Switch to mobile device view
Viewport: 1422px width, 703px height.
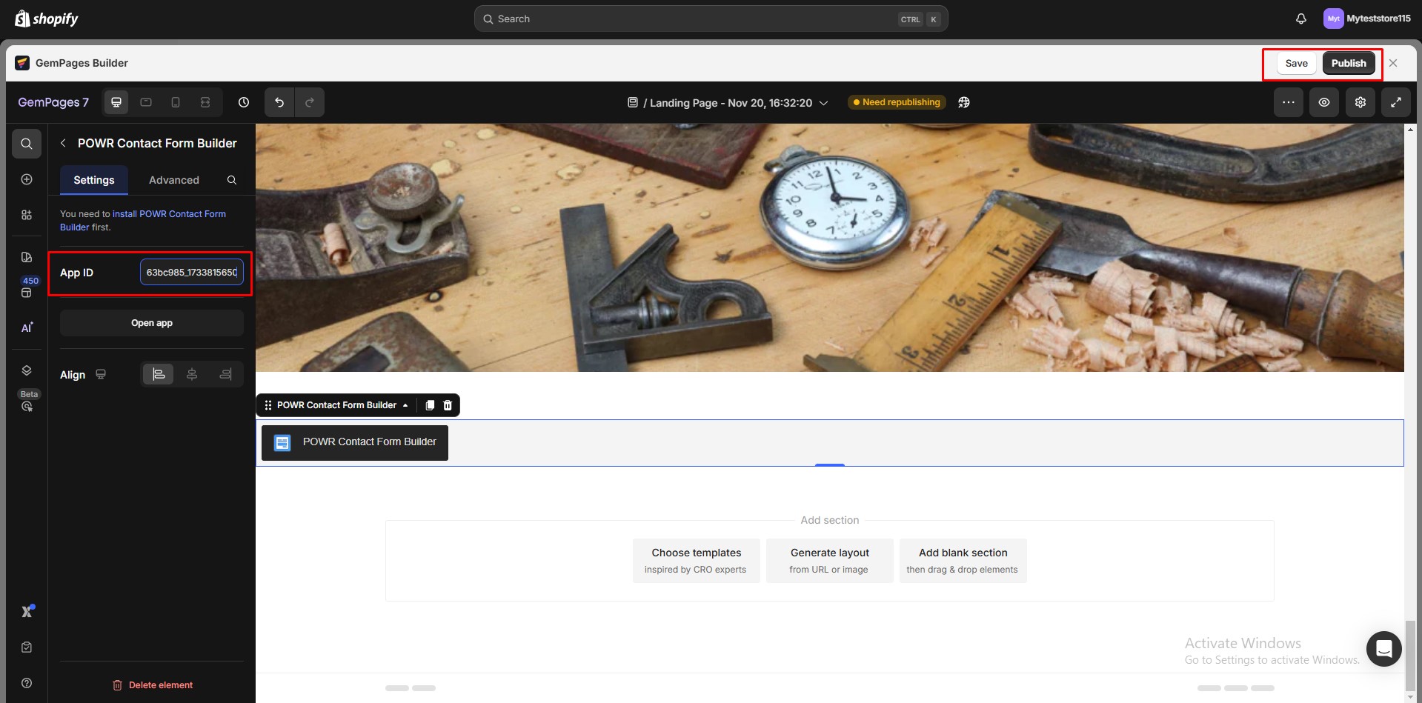pyautogui.click(x=176, y=102)
